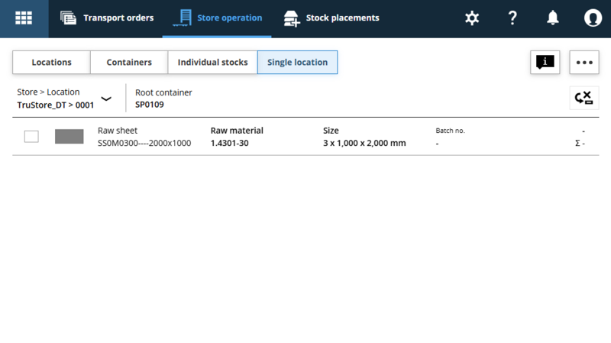The image size is (611, 343).
Task: Click the Transport orders stacked-documents icon
Action: 68,18
